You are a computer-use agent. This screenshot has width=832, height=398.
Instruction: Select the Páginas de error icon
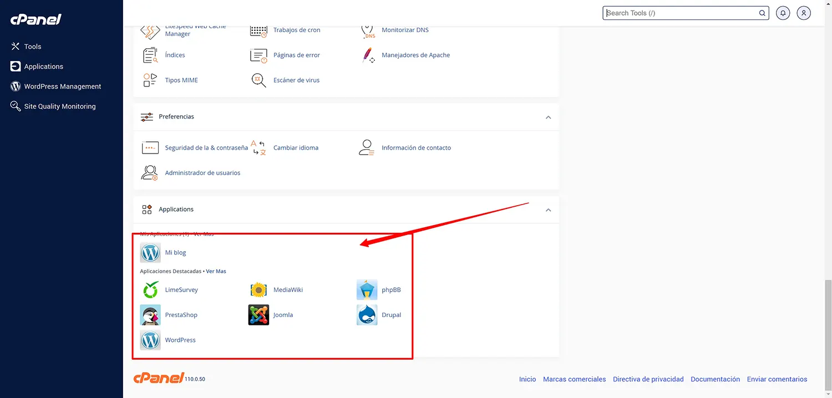tap(258, 55)
